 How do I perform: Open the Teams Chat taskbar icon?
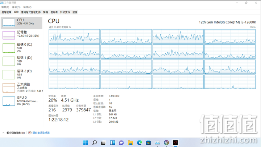[x=121, y=143]
